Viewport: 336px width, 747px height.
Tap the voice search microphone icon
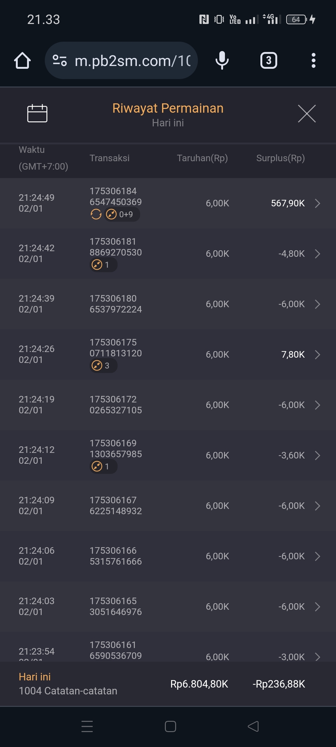pyautogui.click(x=222, y=60)
